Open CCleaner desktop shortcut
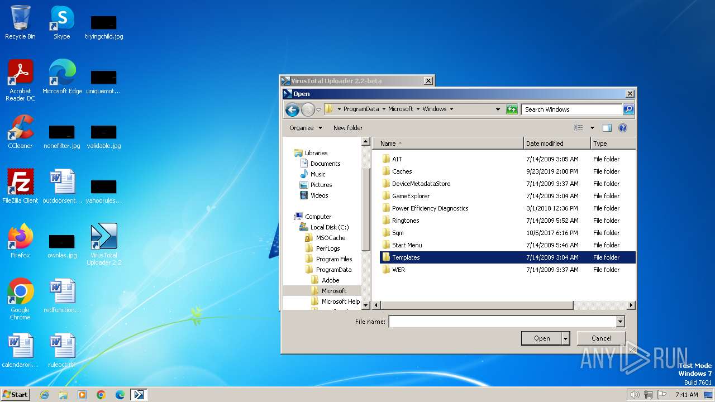 (x=20, y=132)
